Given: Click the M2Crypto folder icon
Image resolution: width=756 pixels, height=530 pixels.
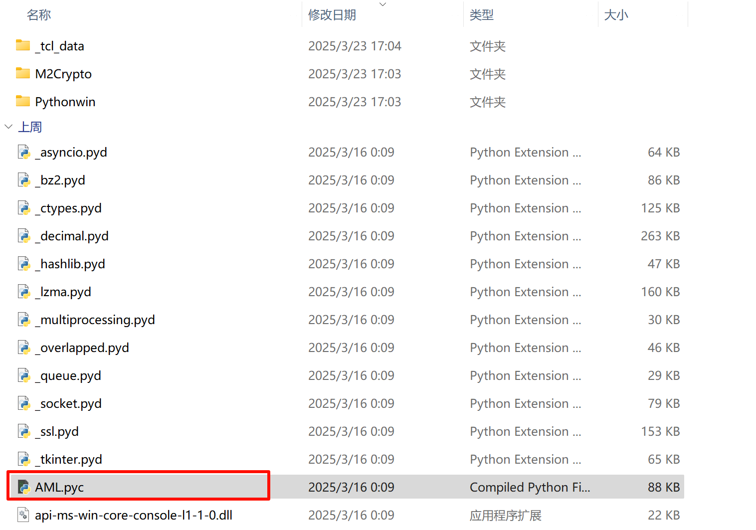Looking at the screenshot, I should click(x=23, y=74).
